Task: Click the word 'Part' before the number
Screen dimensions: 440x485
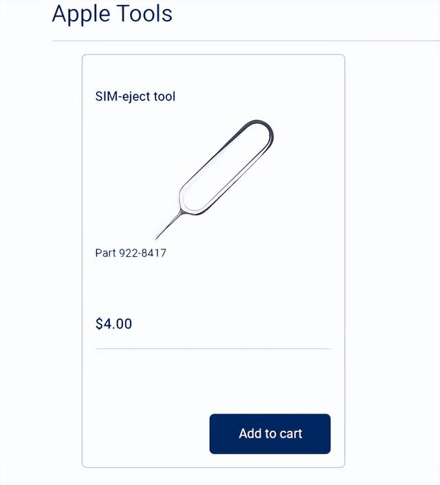Action: tap(106, 253)
